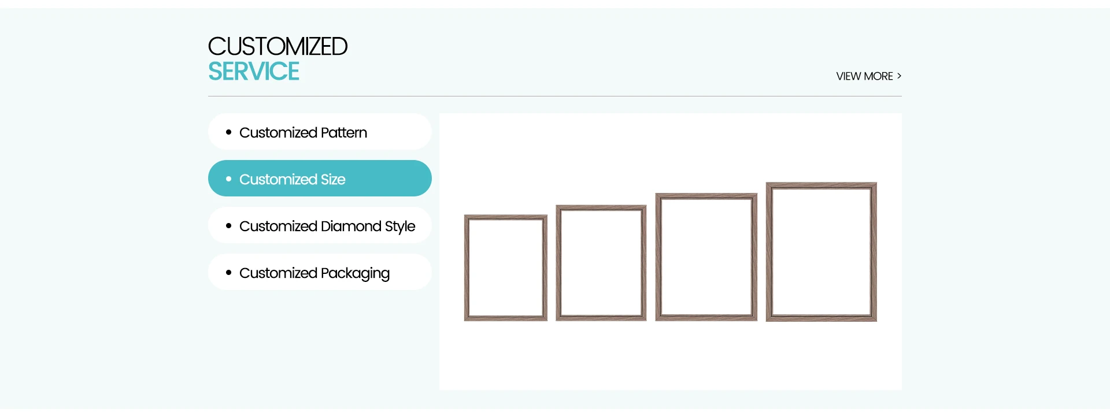Click the chevron arrow after VIEW MORE
Image resolution: width=1110 pixels, height=420 pixels.
click(x=899, y=76)
